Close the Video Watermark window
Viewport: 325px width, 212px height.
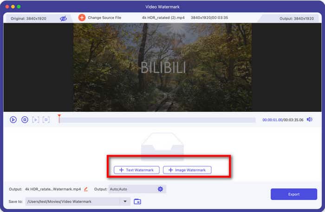click(x=7, y=6)
